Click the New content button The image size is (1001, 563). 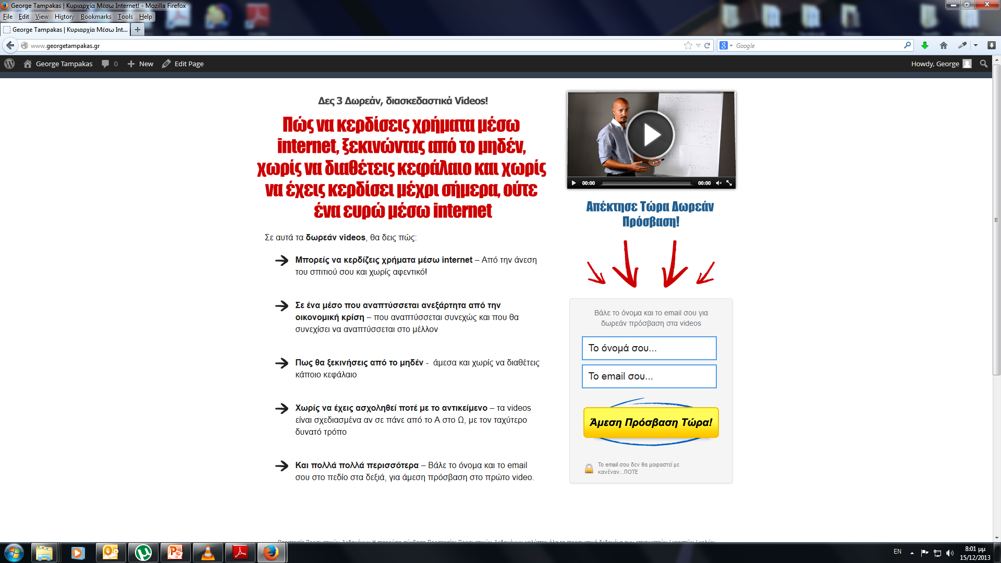click(140, 64)
